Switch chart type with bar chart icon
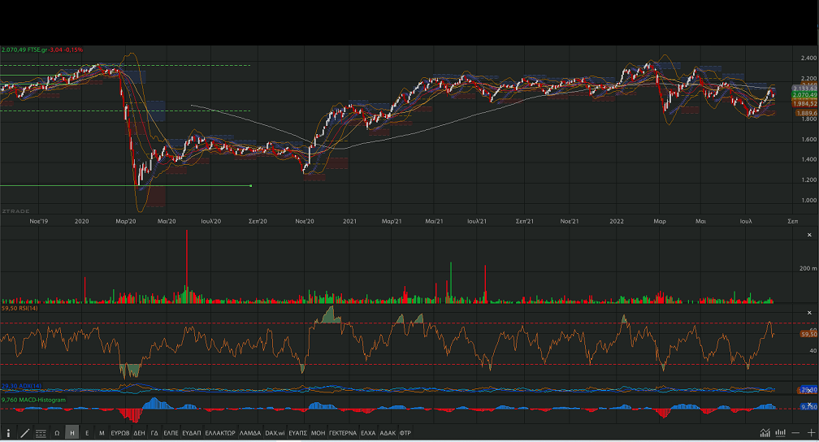This screenshot has height=442, width=819. coord(780,433)
